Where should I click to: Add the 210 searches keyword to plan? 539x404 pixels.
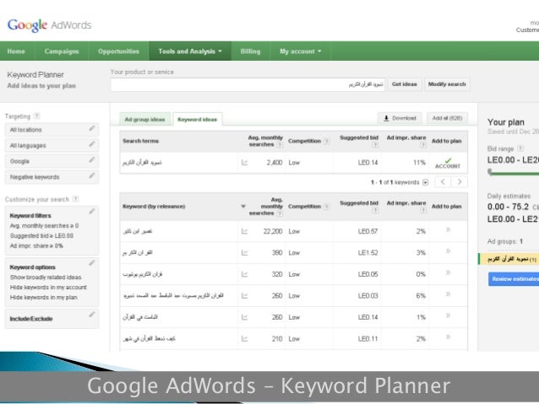(448, 337)
